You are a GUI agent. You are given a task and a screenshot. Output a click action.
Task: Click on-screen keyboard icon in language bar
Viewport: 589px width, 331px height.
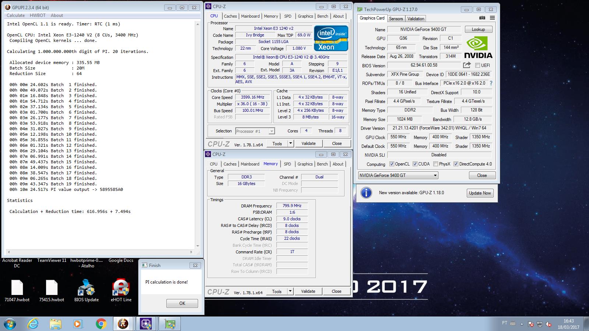pyautogui.click(x=513, y=323)
